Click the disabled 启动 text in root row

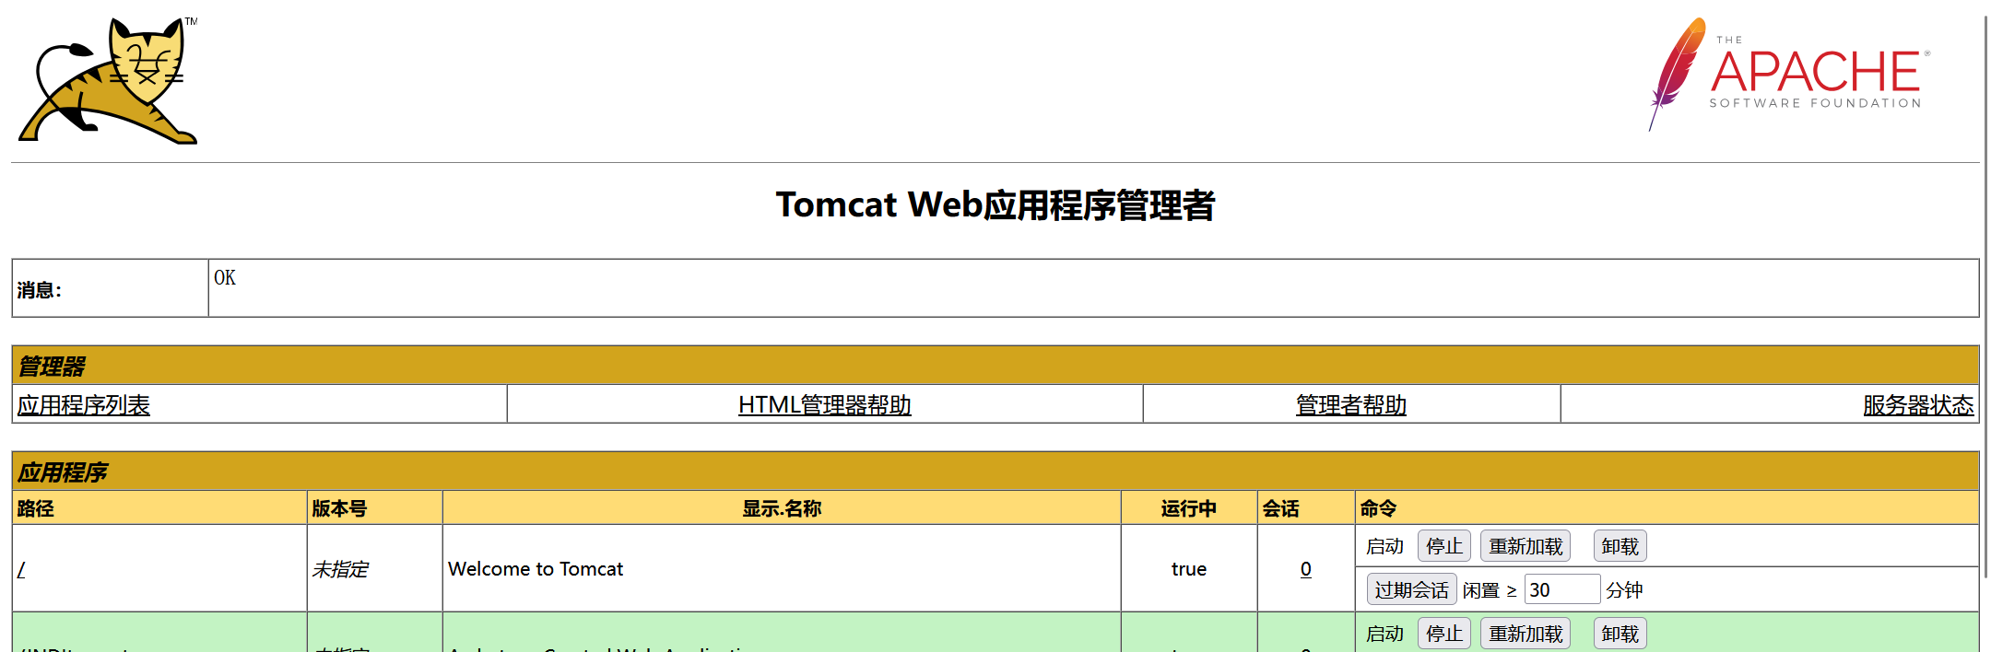click(x=1384, y=546)
